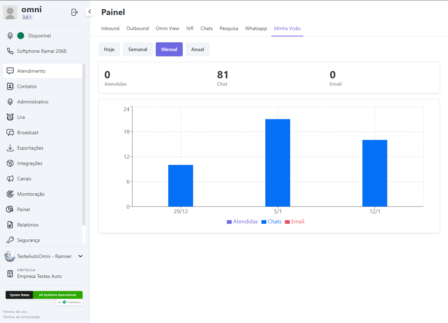Collapse the sidebar with the chevron button
This screenshot has width=448, height=323.
pyautogui.click(x=90, y=12)
